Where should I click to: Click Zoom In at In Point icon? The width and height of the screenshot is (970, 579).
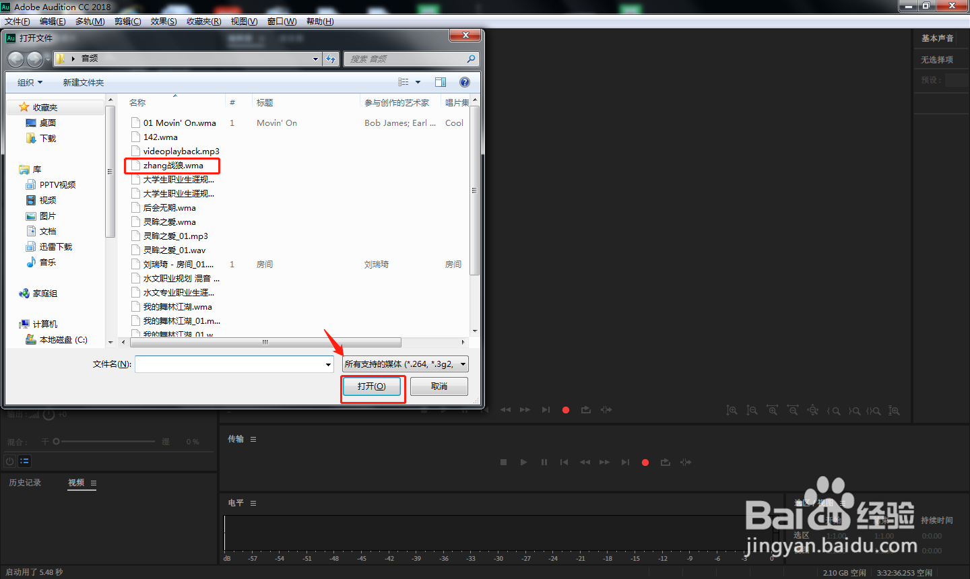[834, 411]
